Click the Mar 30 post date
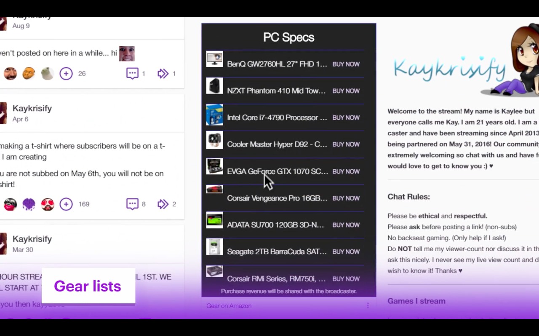 click(23, 249)
